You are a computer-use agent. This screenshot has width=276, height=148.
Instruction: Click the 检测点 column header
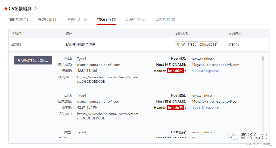[16, 34]
